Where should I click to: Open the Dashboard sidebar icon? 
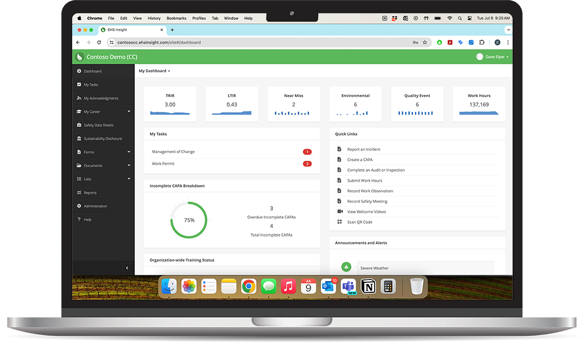pos(80,71)
